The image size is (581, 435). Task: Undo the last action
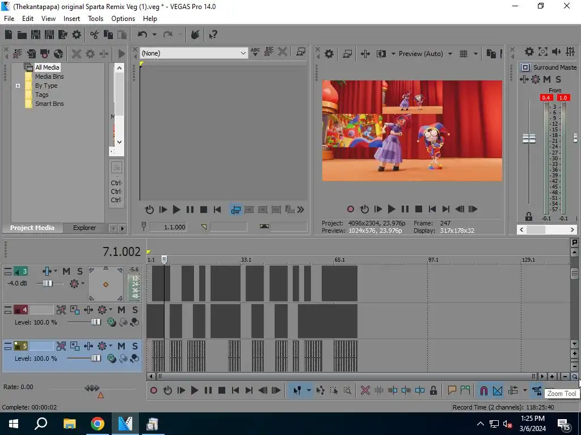pos(142,35)
